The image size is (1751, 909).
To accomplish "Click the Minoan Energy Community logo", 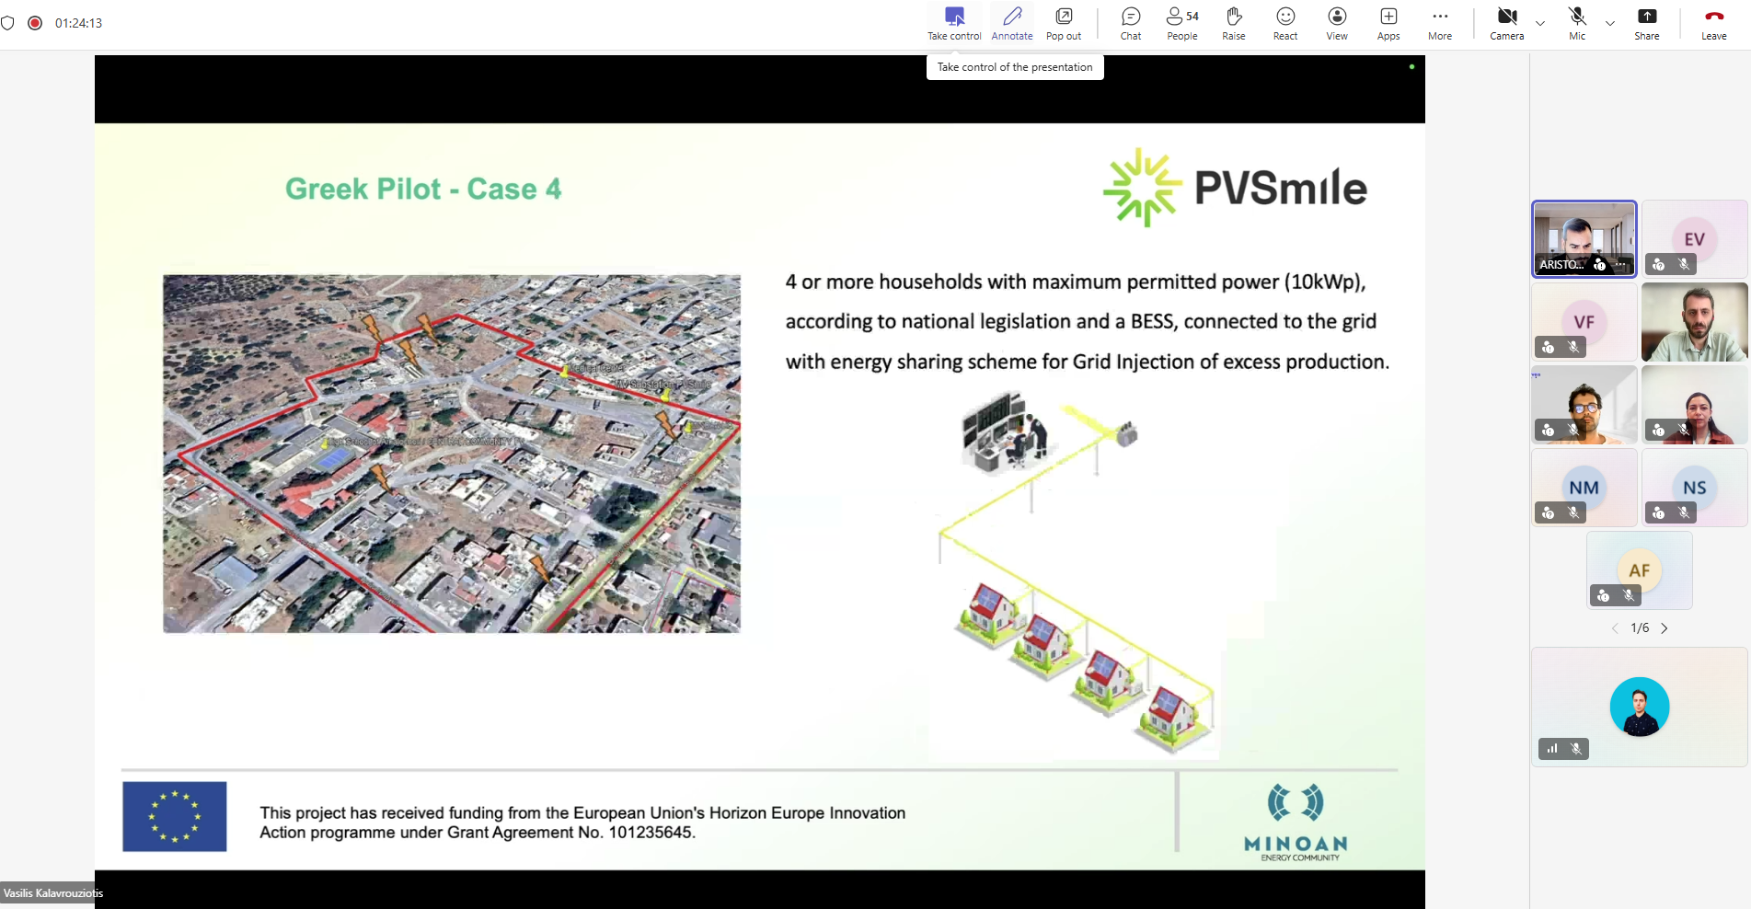I will (1296, 822).
